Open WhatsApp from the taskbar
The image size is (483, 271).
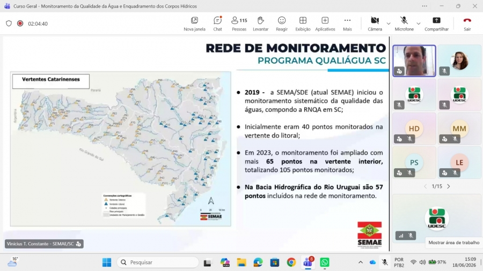click(x=324, y=262)
